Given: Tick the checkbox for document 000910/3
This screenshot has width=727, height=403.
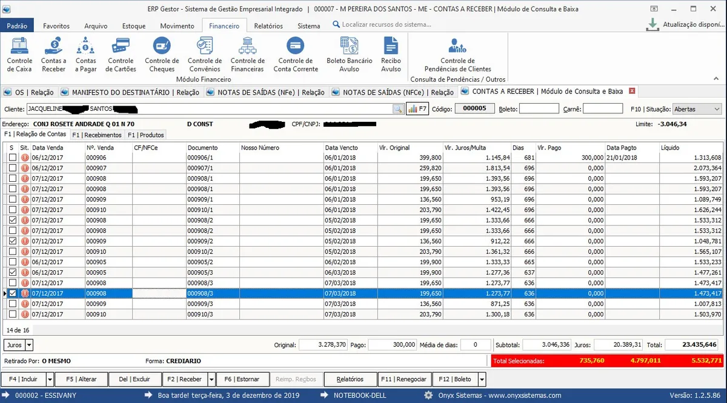Looking at the screenshot, I should 13,314.
